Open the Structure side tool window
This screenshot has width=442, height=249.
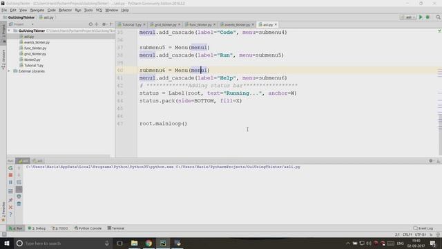click(x=3, y=60)
